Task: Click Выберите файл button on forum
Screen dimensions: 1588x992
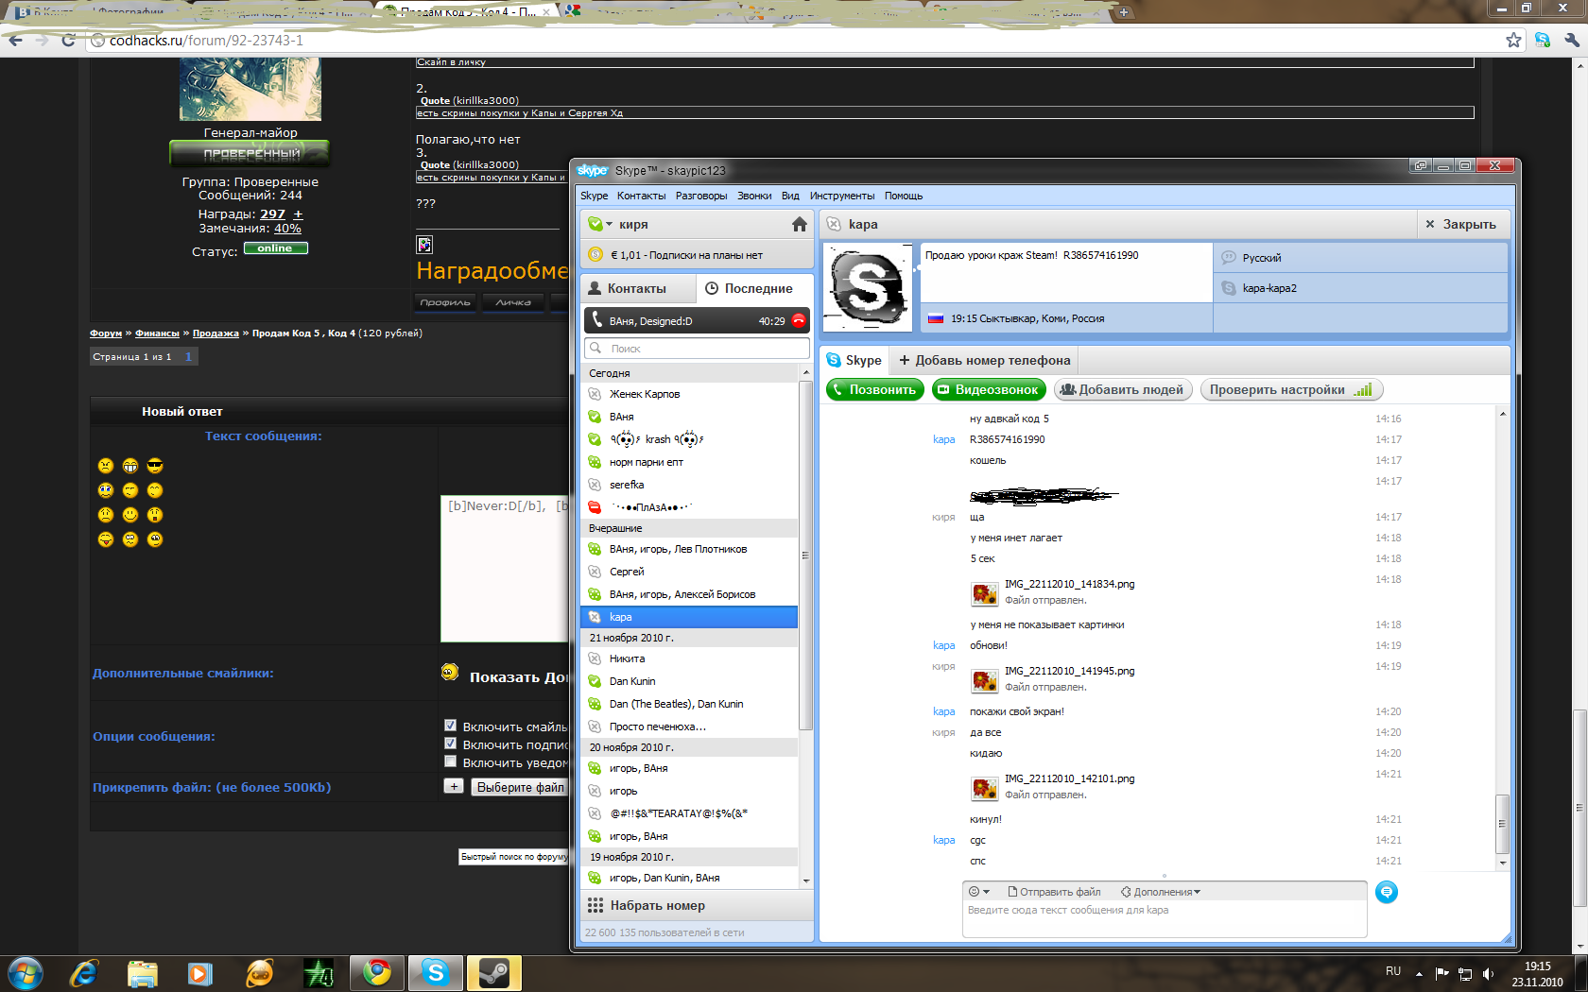Action: pyautogui.click(x=520, y=787)
